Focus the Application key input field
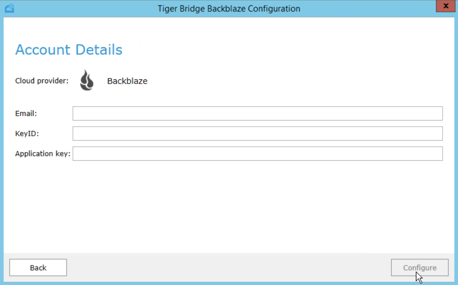This screenshot has height=285, width=458. coord(258,153)
